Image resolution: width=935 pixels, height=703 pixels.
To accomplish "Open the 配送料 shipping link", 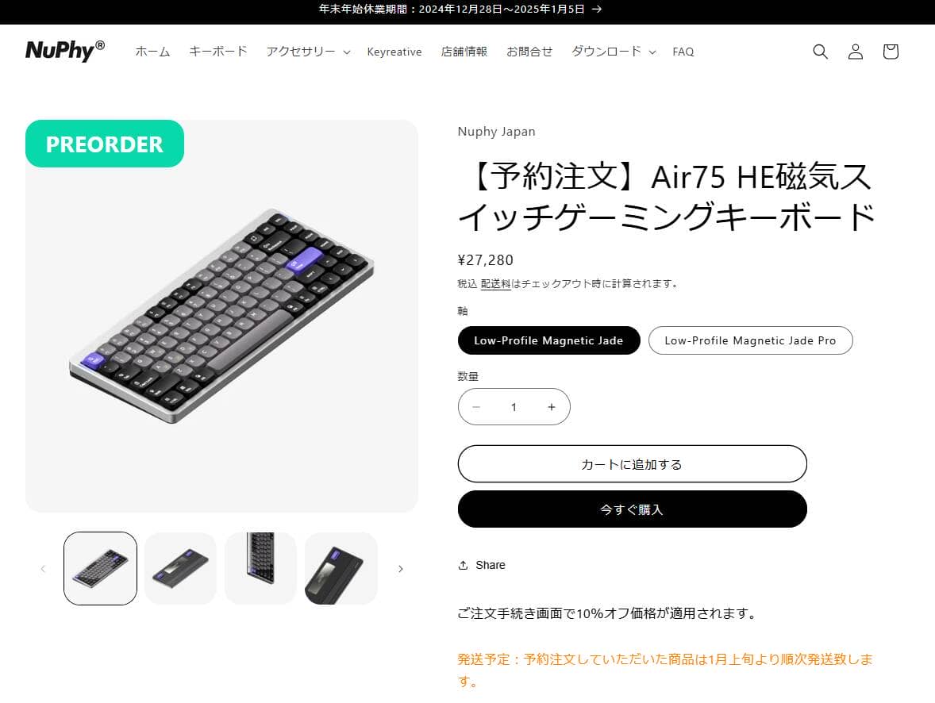I will coord(495,284).
